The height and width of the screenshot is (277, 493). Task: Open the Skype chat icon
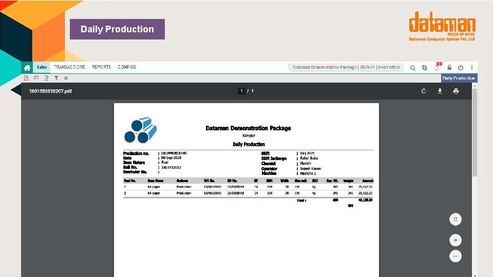tap(425, 68)
